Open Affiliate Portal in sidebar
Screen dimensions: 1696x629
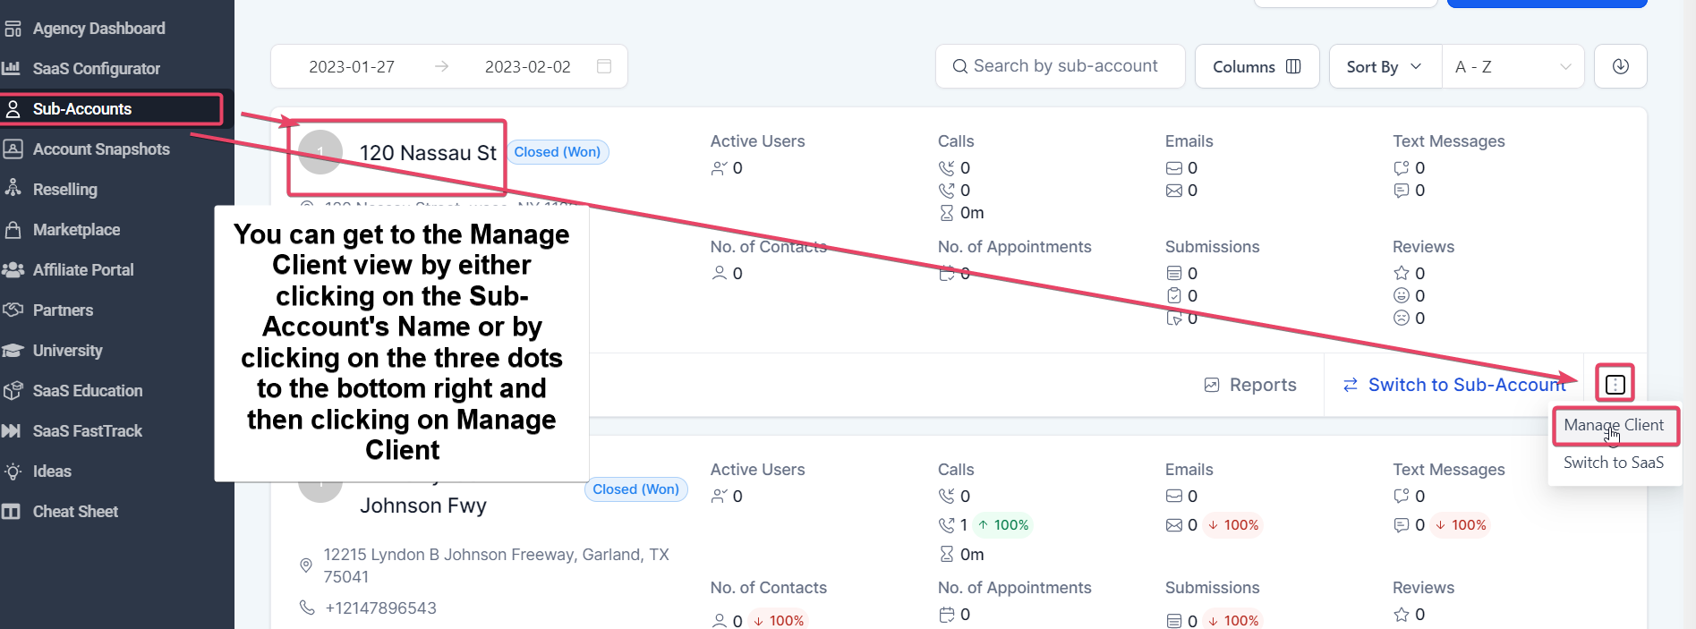click(x=83, y=270)
